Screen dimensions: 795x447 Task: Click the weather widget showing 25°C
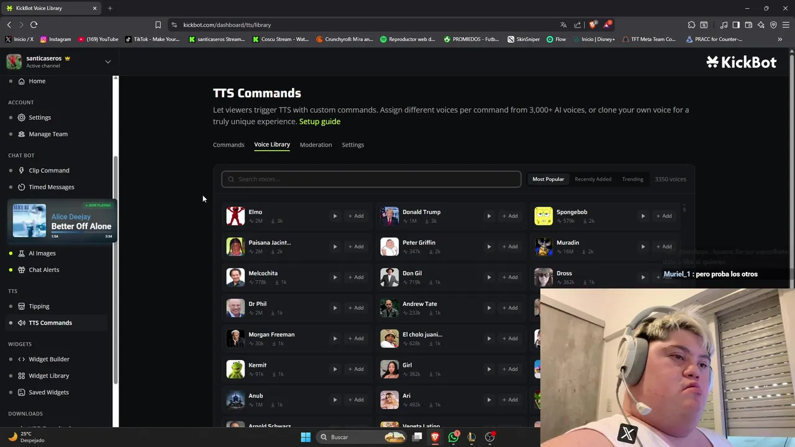click(x=27, y=437)
